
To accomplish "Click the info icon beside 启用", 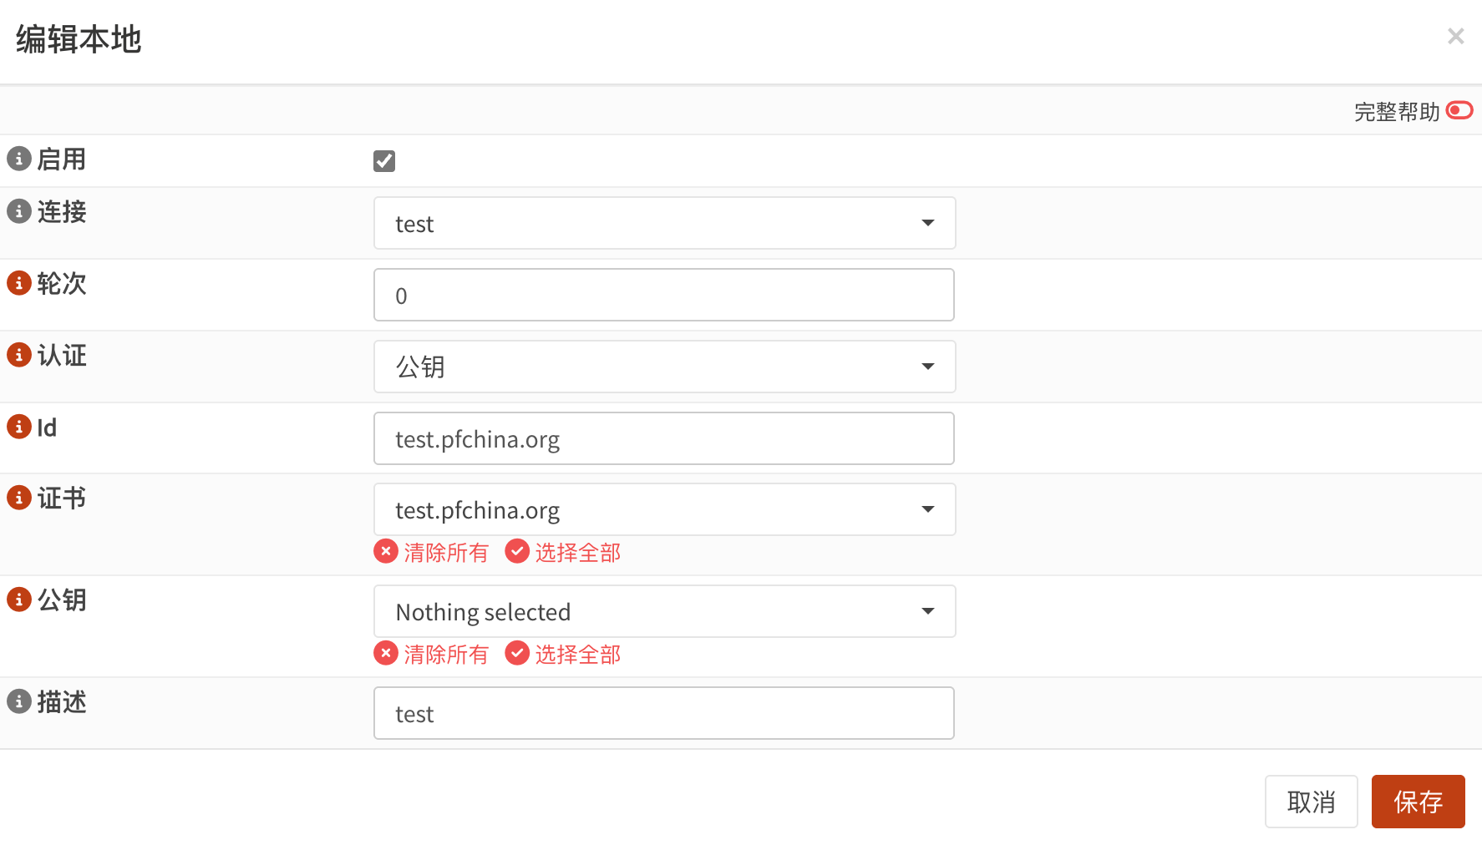I will (19, 159).
